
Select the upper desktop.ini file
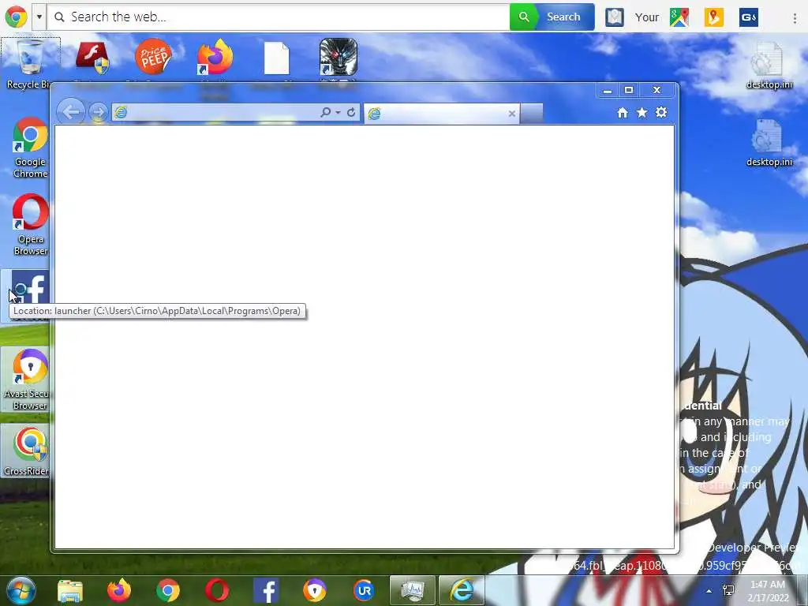[x=769, y=65]
